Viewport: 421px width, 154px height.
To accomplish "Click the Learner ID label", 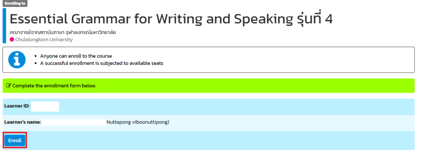I will (x=17, y=106).
